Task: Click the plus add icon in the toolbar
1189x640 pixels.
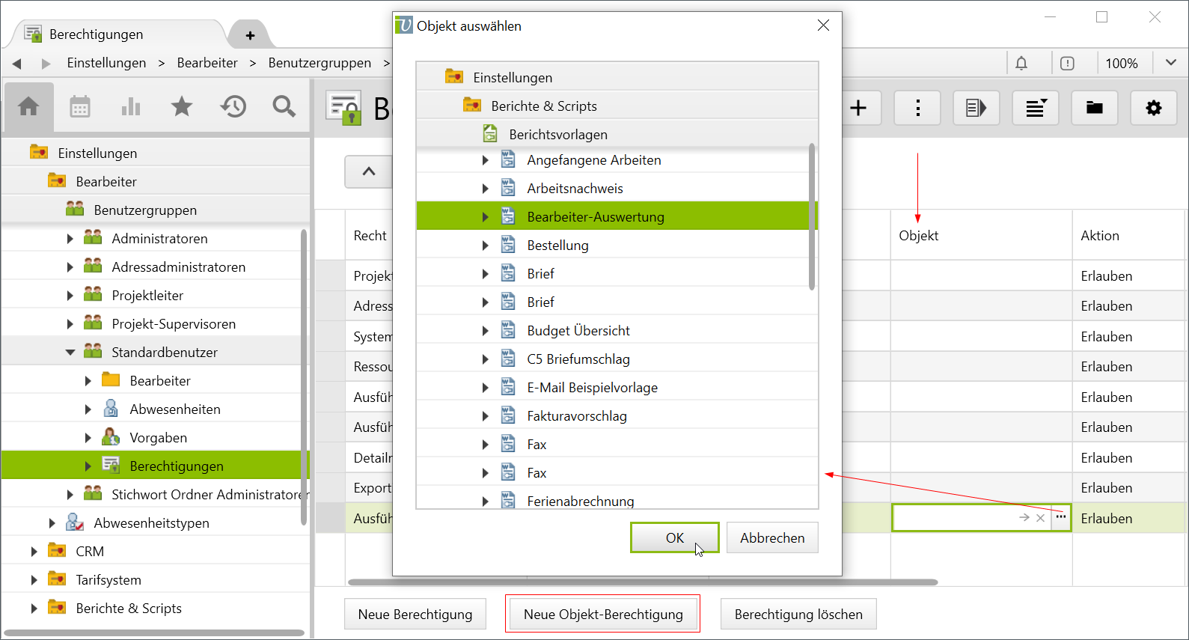Action: (x=858, y=109)
